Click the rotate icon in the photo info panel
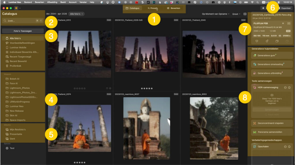 click(x=267, y=41)
